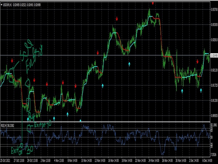Click the 4 Nov 13:00 time label
This screenshot has width=218, height=164.
pyautogui.click(x=59, y=160)
